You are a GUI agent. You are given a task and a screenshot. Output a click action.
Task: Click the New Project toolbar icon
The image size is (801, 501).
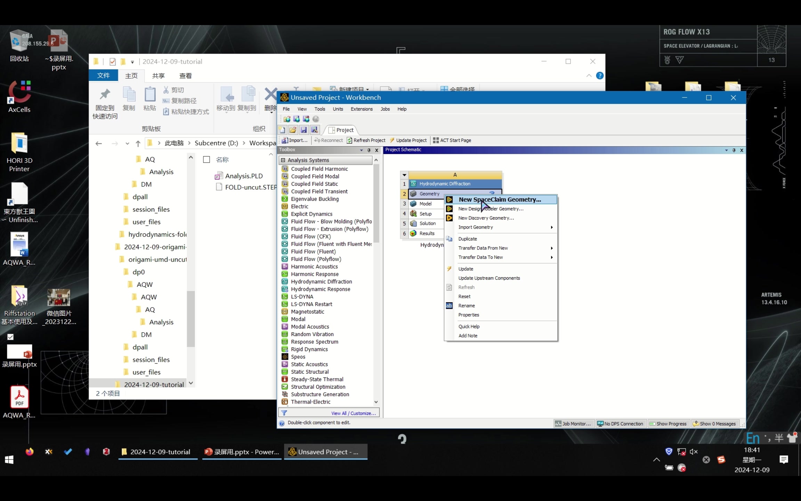[x=282, y=130]
